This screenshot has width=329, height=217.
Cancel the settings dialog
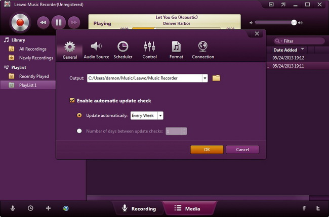pyautogui.click(x=242, y=150)
